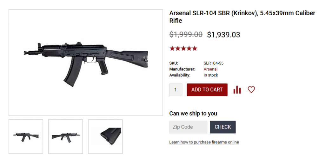Click the Can we ship to you heading
This screenshot has width=325, height=160.
tap(193, 114)
